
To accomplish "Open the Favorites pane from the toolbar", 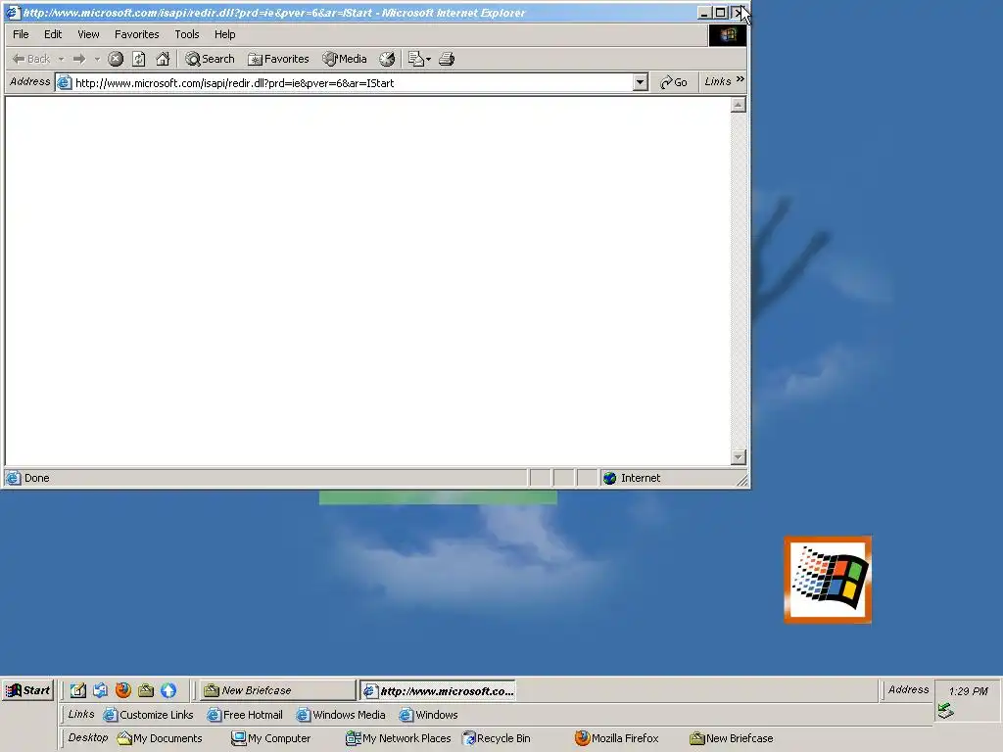I will 278,59.
